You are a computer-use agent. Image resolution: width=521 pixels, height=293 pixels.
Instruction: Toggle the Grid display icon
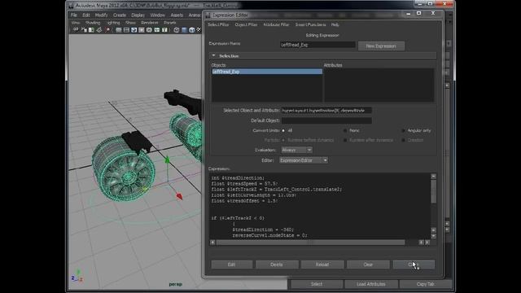tap(119, 30)
